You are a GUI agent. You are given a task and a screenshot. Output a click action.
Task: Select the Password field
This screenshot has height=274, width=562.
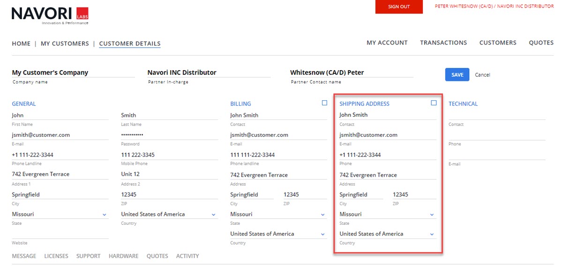coord(169,135)
